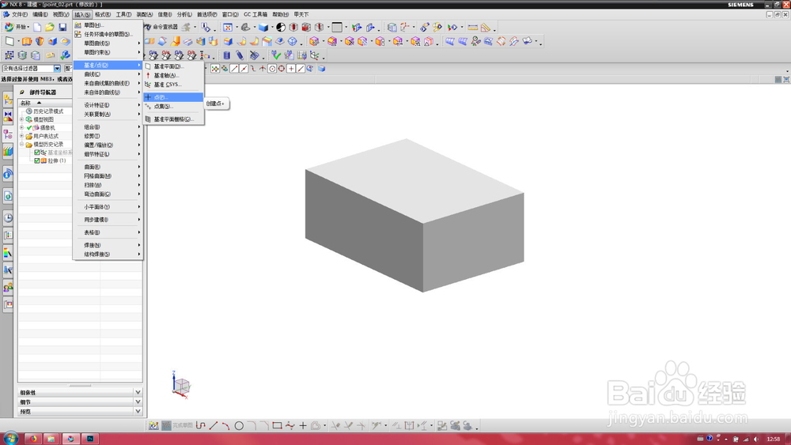The image size is (791, 445).
Task: Toggle the snap point circle-center icon
Action: [x=272, y=69]
